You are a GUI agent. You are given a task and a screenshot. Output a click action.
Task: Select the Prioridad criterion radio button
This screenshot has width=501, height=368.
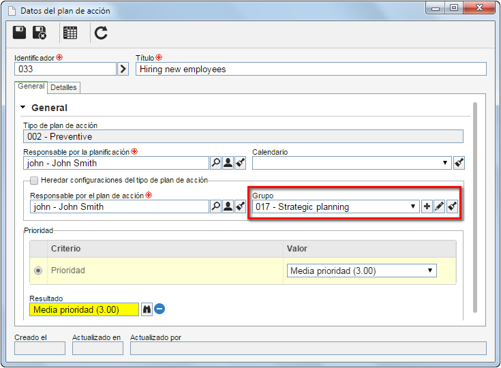pyautogui.click(x=38, y=271)
